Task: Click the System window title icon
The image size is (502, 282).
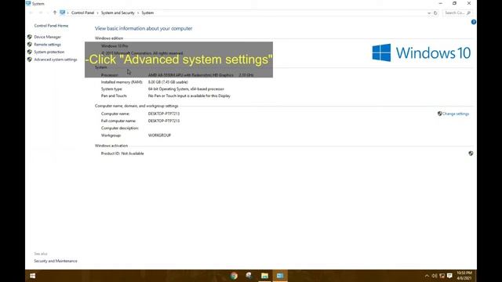Action: click(28, 3)
